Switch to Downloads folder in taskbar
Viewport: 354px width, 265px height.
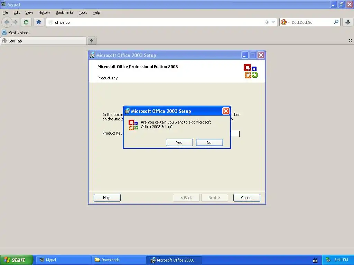click(119, 260)
